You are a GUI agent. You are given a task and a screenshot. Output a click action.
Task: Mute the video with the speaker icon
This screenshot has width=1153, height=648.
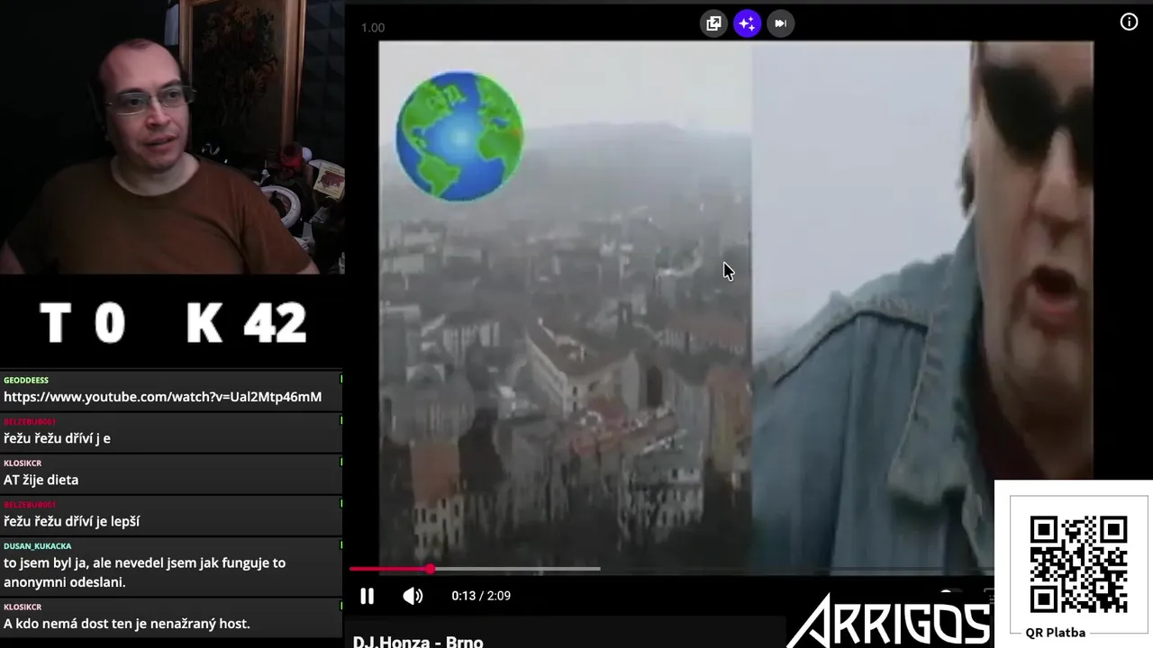[413, 596]
